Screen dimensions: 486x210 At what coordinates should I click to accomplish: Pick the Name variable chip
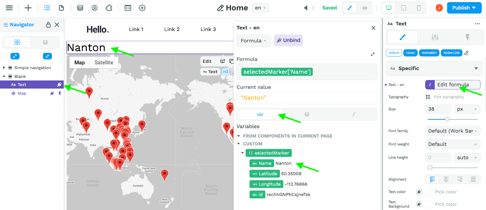pos(262,163)
